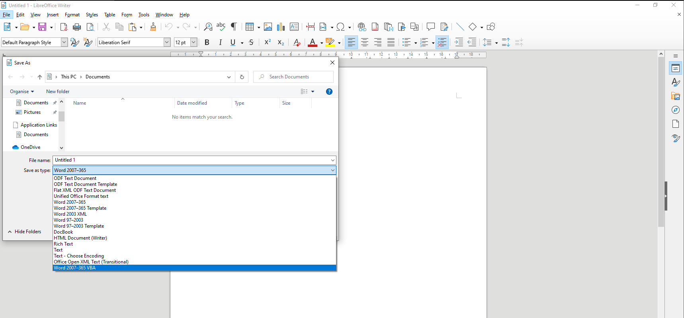Click the Draw Functions shapes icon
The image size is (684, 318).
click(491, 27)
